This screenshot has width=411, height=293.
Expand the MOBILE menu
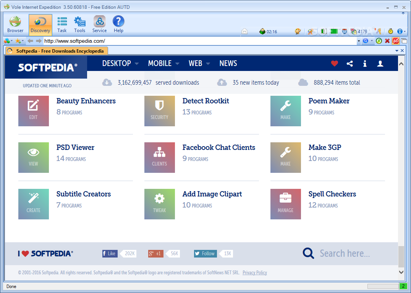163,63
